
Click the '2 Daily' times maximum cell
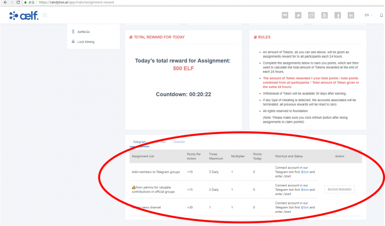[x=213, y=190]
